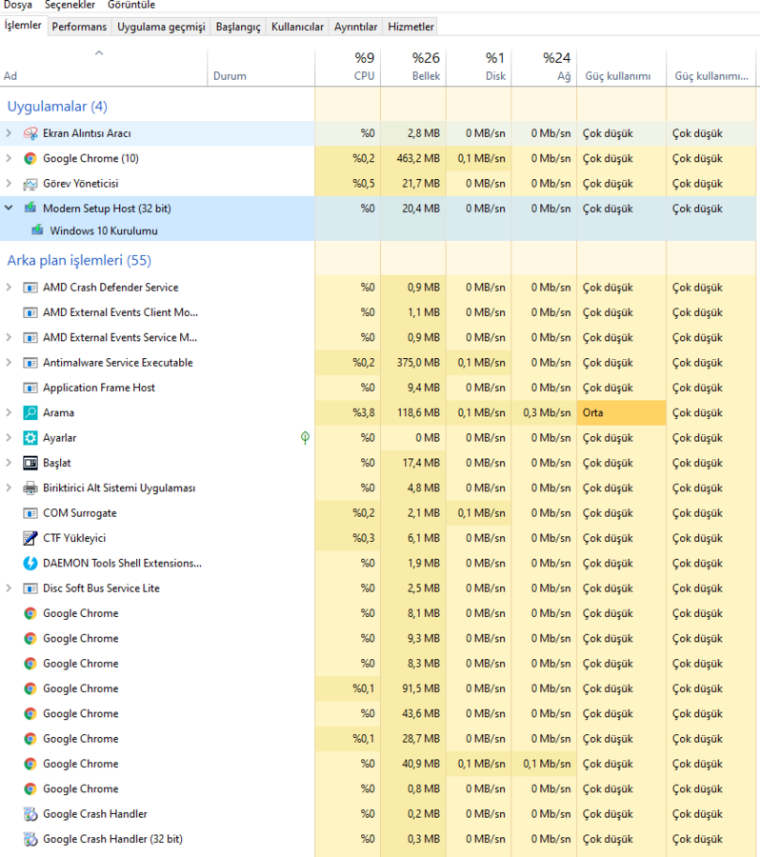Click the Arama magnifier icon
760x857 pixels.
point(30,412)
